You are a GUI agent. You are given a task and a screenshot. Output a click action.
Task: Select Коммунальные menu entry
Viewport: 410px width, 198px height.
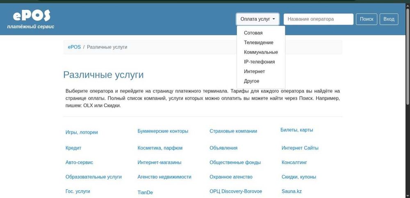(261, 52)
